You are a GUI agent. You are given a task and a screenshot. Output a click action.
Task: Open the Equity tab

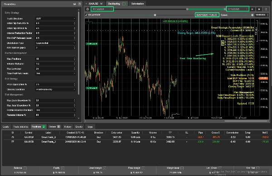[6, 127]
